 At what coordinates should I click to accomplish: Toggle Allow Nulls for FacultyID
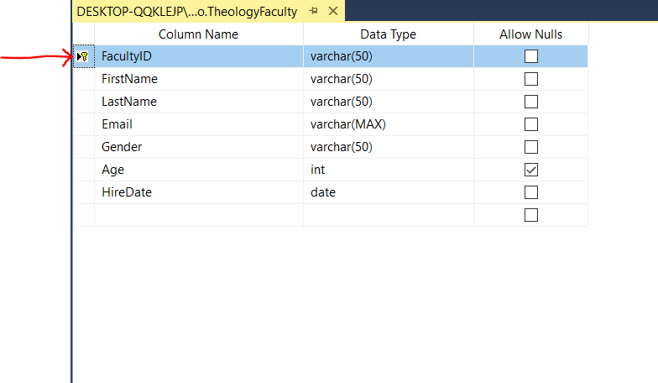click(x=530, y=56)
